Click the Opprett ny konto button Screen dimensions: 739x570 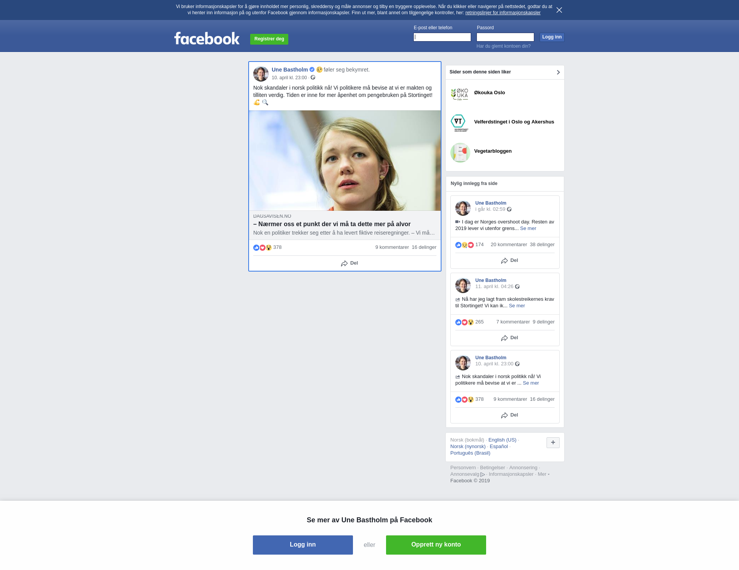[x=436, y=545]
